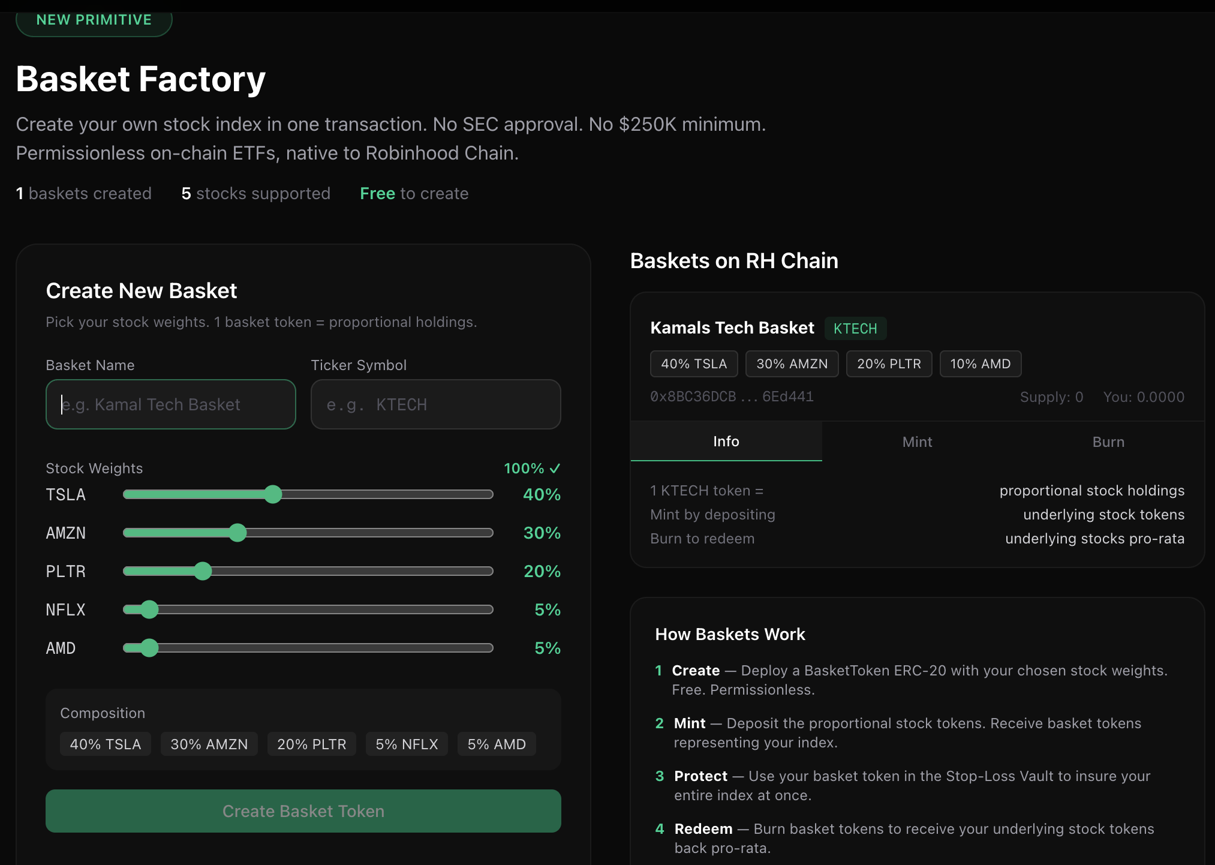Image resolution: width=1215 pixels, height=865 pixels.
Task: Click the 0x8BC36DCB contract address
Action: pos(732,397)
